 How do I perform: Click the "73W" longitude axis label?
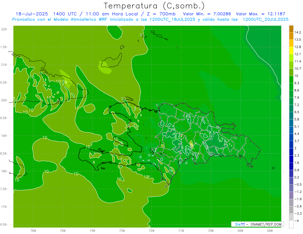point(122,230)
